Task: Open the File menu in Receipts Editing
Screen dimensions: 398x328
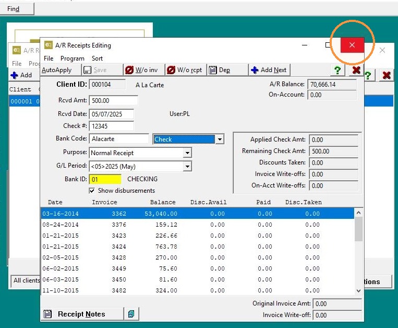Action: coord(49,58)
